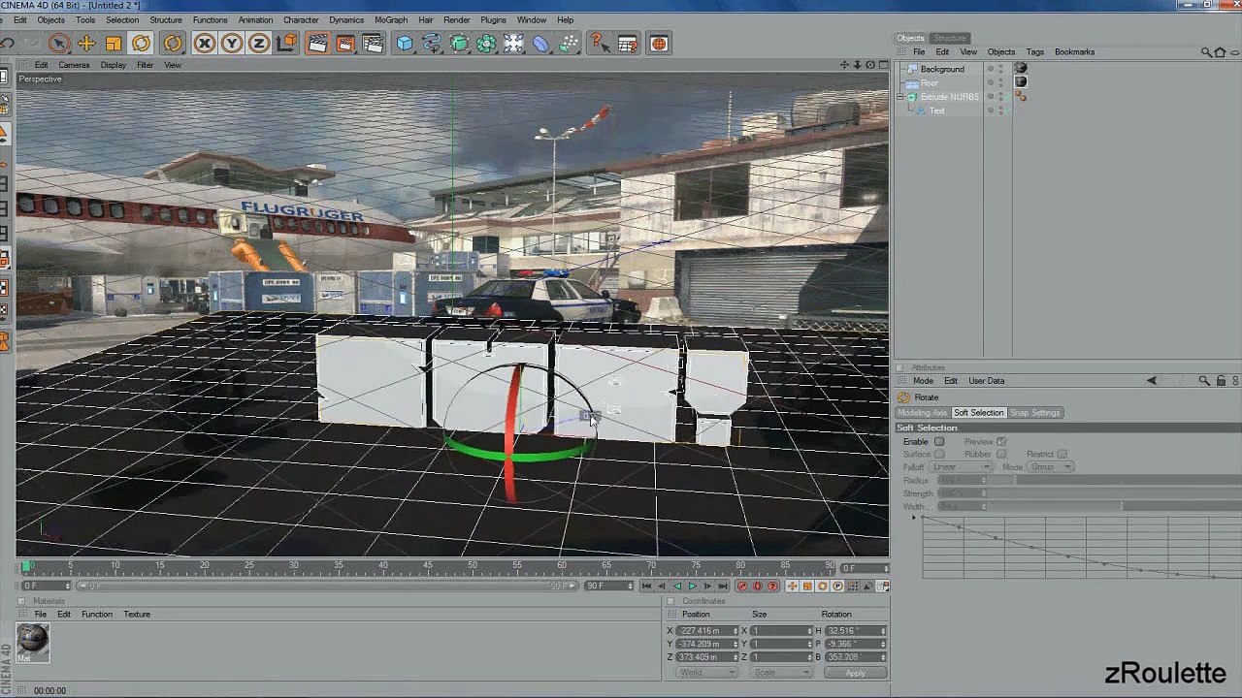Click the Record Active Objects keyframe button
Screen dimensions: 1242x698
[742, 586]
